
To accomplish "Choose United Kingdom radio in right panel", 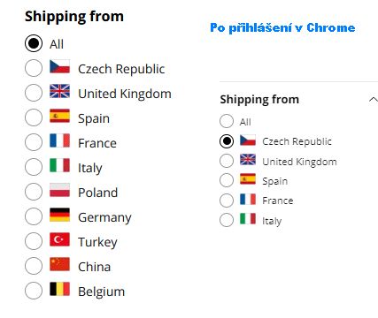I will 227,161.
